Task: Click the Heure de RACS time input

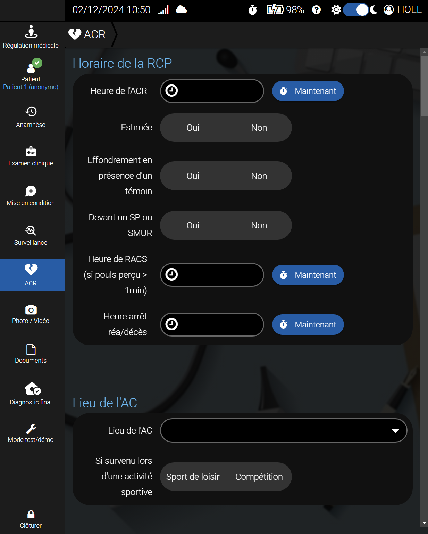Action: tap(212, 275)
